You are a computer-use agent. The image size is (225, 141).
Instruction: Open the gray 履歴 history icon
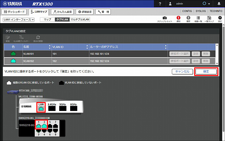point(188,19)
